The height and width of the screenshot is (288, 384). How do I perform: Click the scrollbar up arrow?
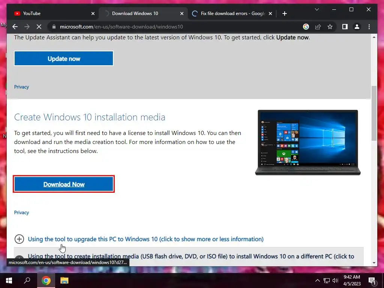[374, 37]
